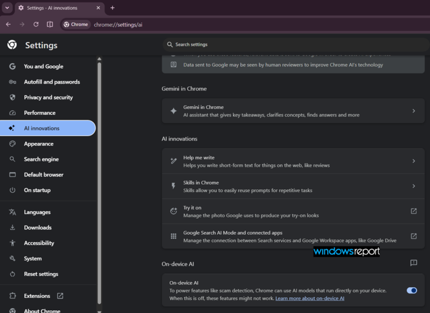Click the magnifier icon in Search settings
Image resolution: width=430 pixels, height=313 pixels.
pyautogui.click(x=170, y=44)
